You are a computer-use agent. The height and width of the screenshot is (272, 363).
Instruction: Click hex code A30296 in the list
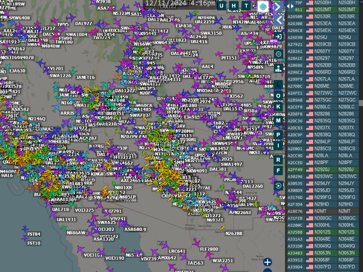tap(295, 177)
